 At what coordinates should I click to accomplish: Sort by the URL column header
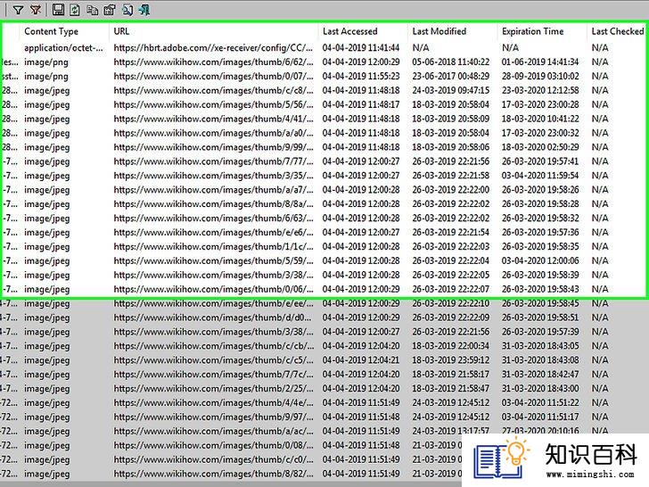tap(121, 31)
